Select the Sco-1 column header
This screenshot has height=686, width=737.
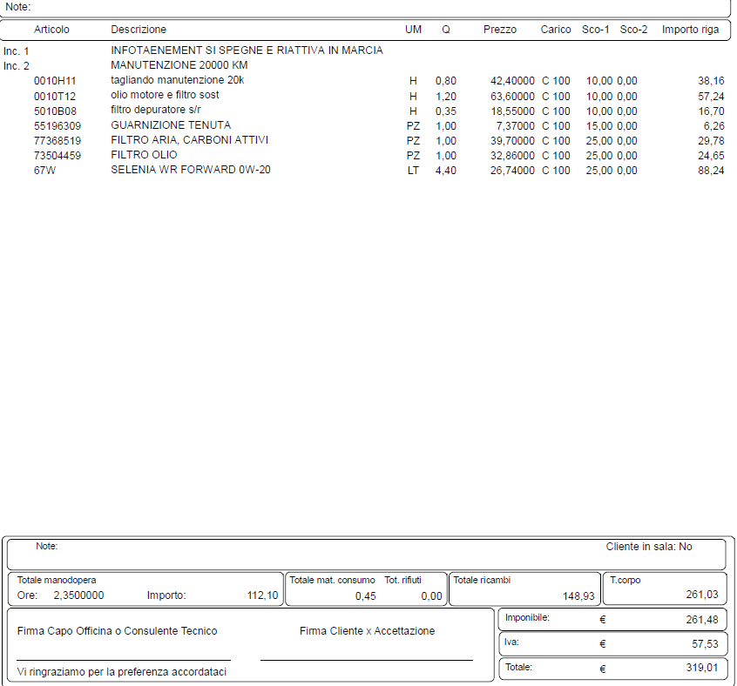[x=596, y=30]
